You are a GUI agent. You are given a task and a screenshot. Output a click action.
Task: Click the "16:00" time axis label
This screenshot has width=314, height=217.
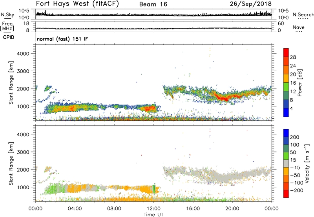[193, 209]
